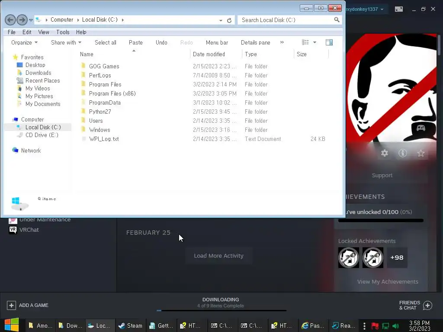This screenshot has height=332, width=443.
Task: Toggle Steam favorite star icon
Action: coord(421,153)
